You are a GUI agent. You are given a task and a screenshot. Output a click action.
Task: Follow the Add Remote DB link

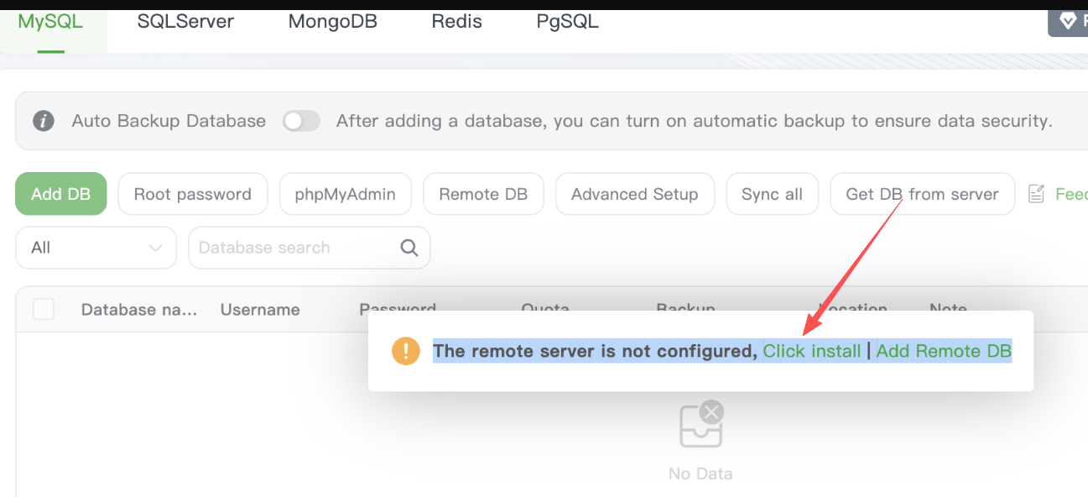point(944,351)
